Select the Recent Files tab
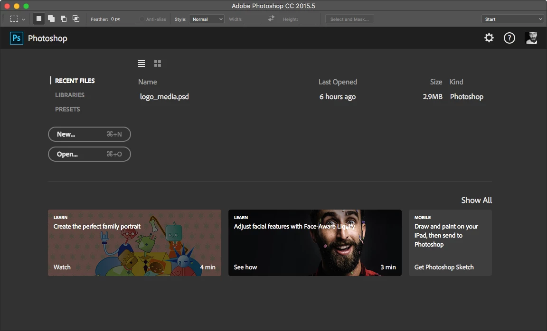The width and height of the screenshot is (547, 331). (x=75, y=81)
